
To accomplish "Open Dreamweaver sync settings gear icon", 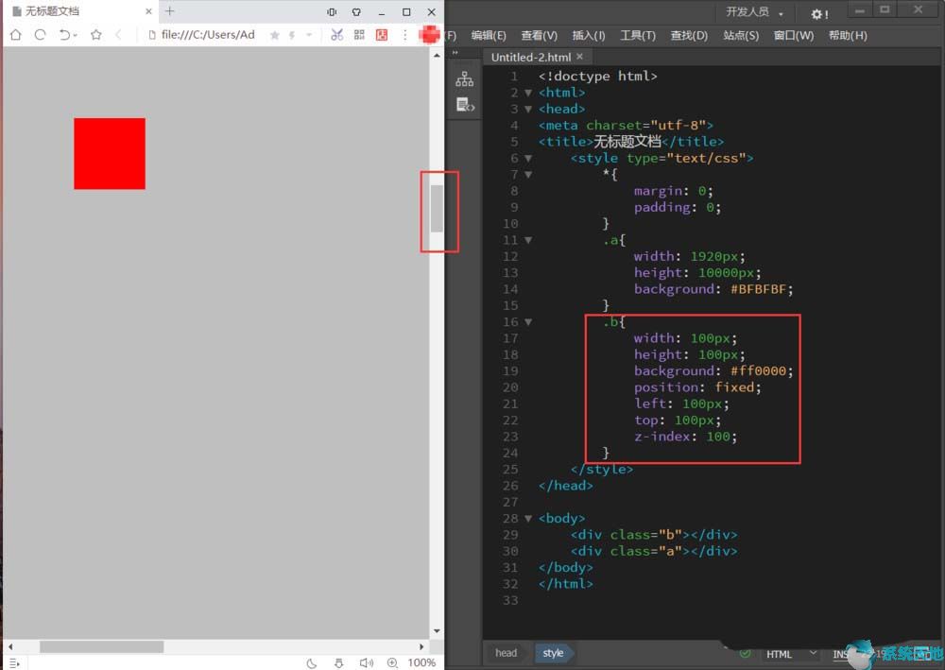I will [819, 14].
